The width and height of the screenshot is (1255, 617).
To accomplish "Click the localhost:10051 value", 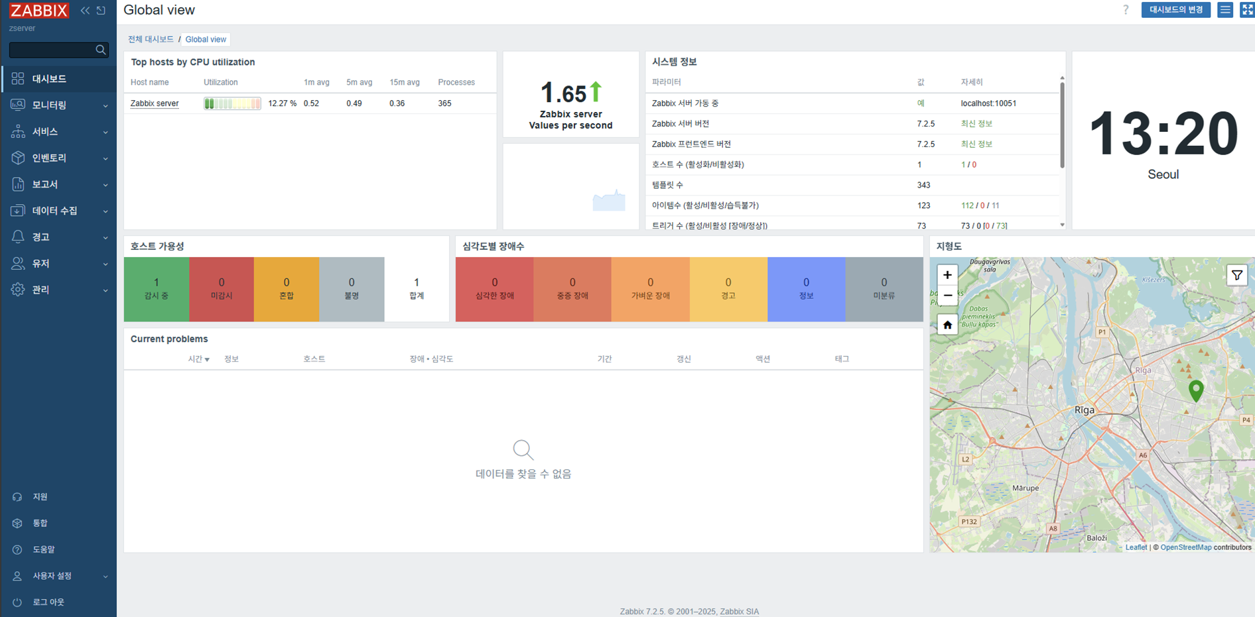I will pos(988,103).
